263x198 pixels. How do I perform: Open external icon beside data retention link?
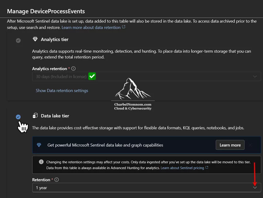click(123, 27)
